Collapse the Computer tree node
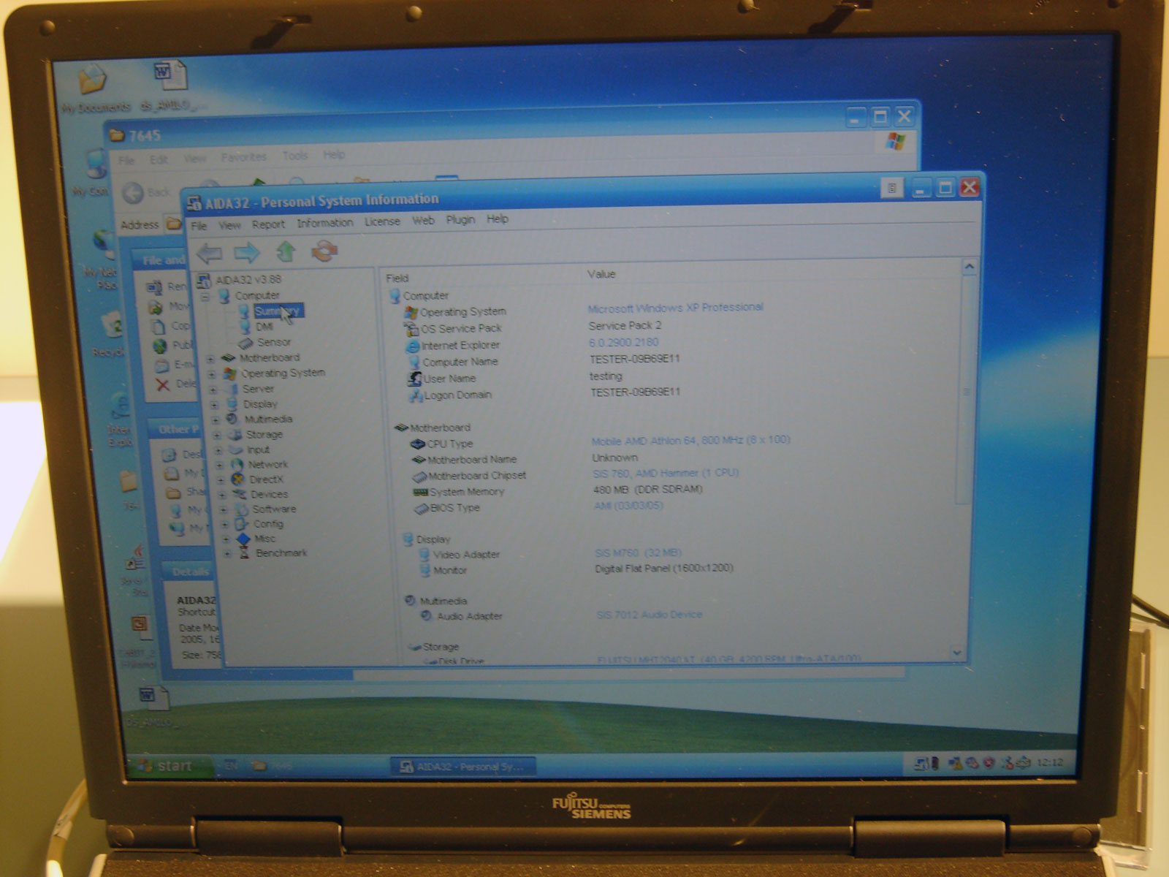Screen dimensions: 1169x877 (206, 297)
